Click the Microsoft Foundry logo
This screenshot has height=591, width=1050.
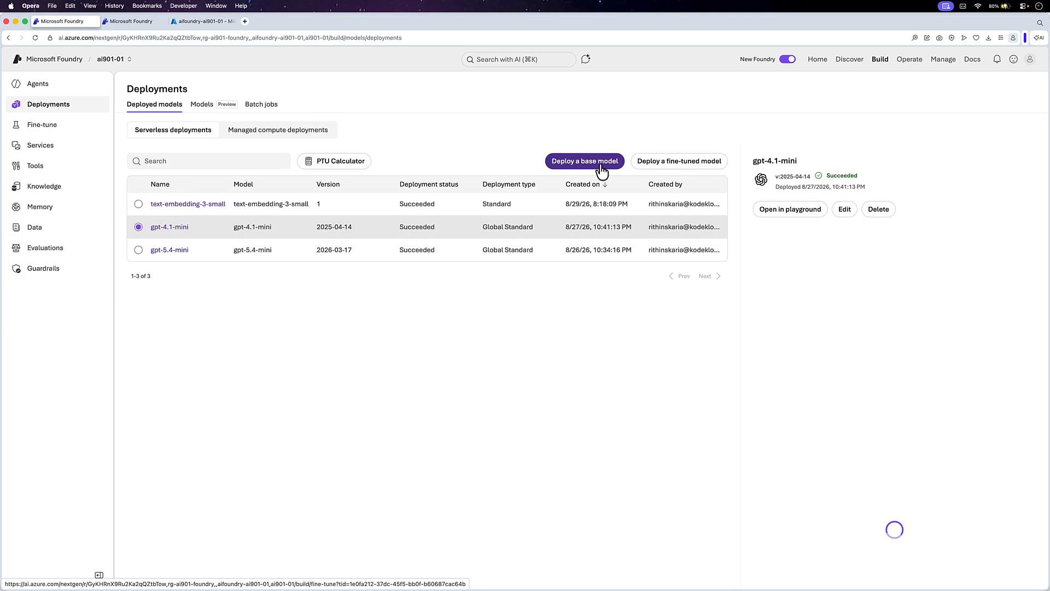pos(17,59)
